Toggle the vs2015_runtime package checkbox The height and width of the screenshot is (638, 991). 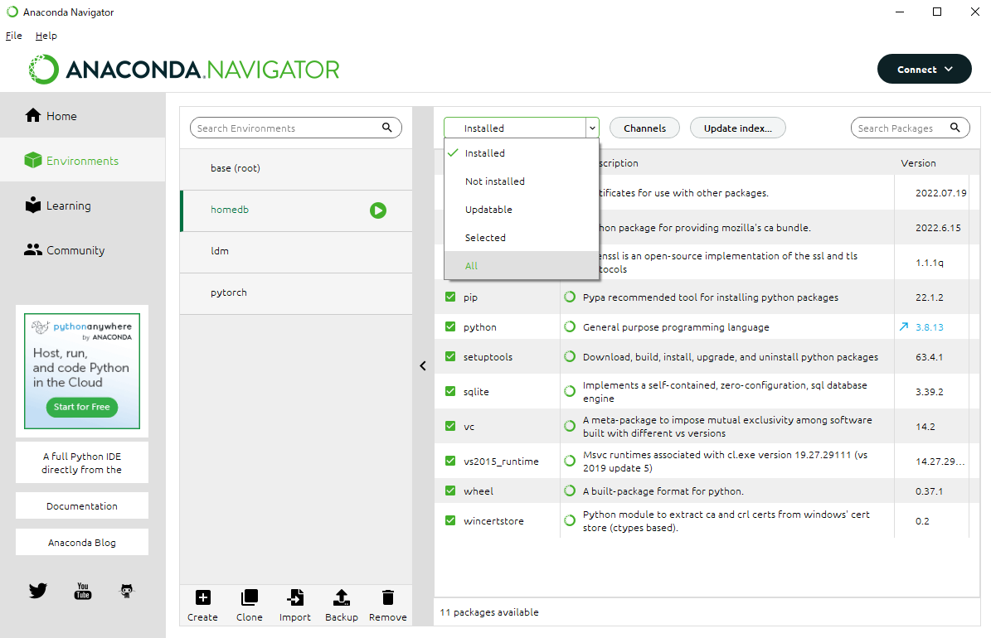(450, 461)
